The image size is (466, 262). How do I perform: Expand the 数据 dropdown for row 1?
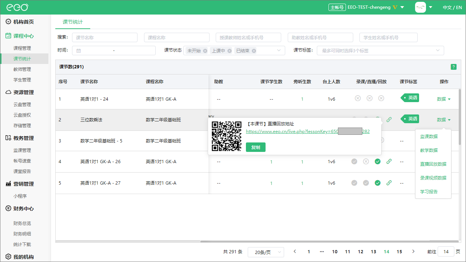(x=444, y=99)
